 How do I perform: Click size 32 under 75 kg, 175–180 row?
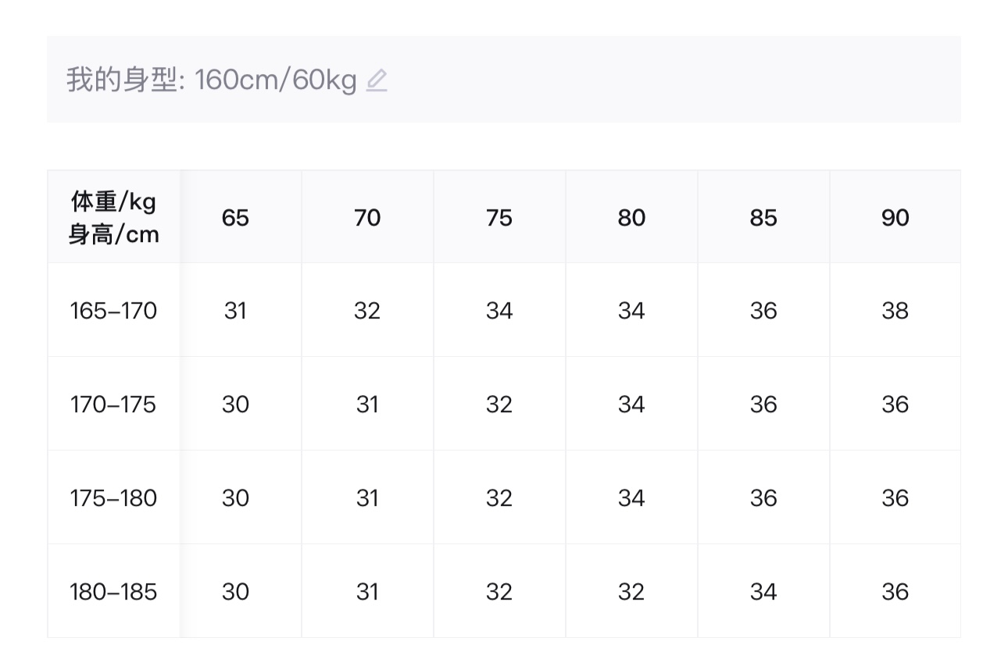click(x=499, y=498)
